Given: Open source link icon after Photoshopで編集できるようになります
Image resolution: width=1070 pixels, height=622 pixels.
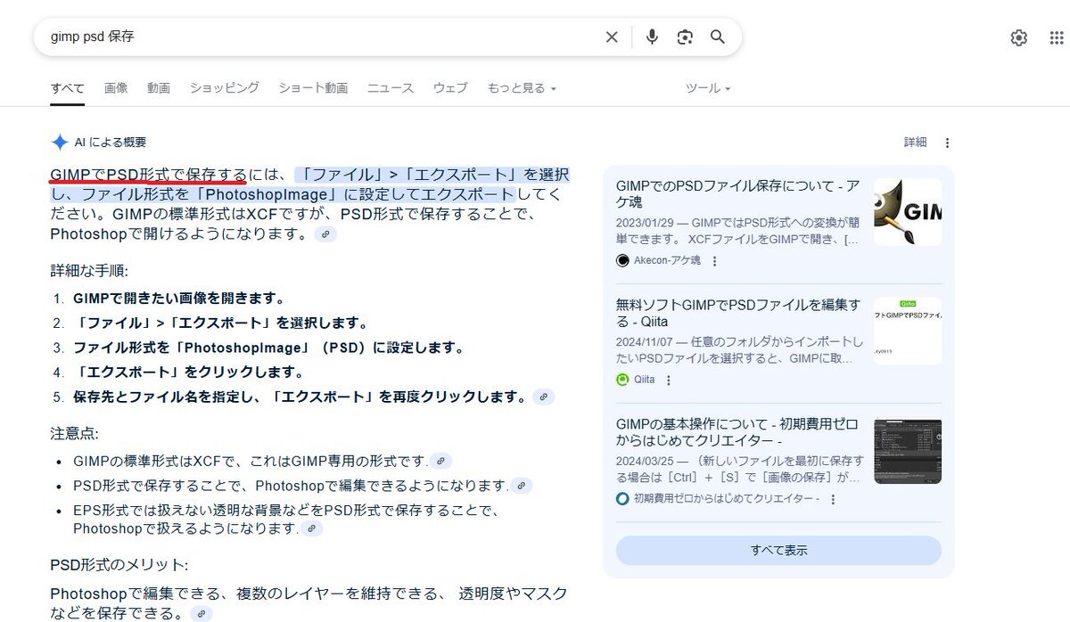Looking at the screenshot, I should point(522,486).
